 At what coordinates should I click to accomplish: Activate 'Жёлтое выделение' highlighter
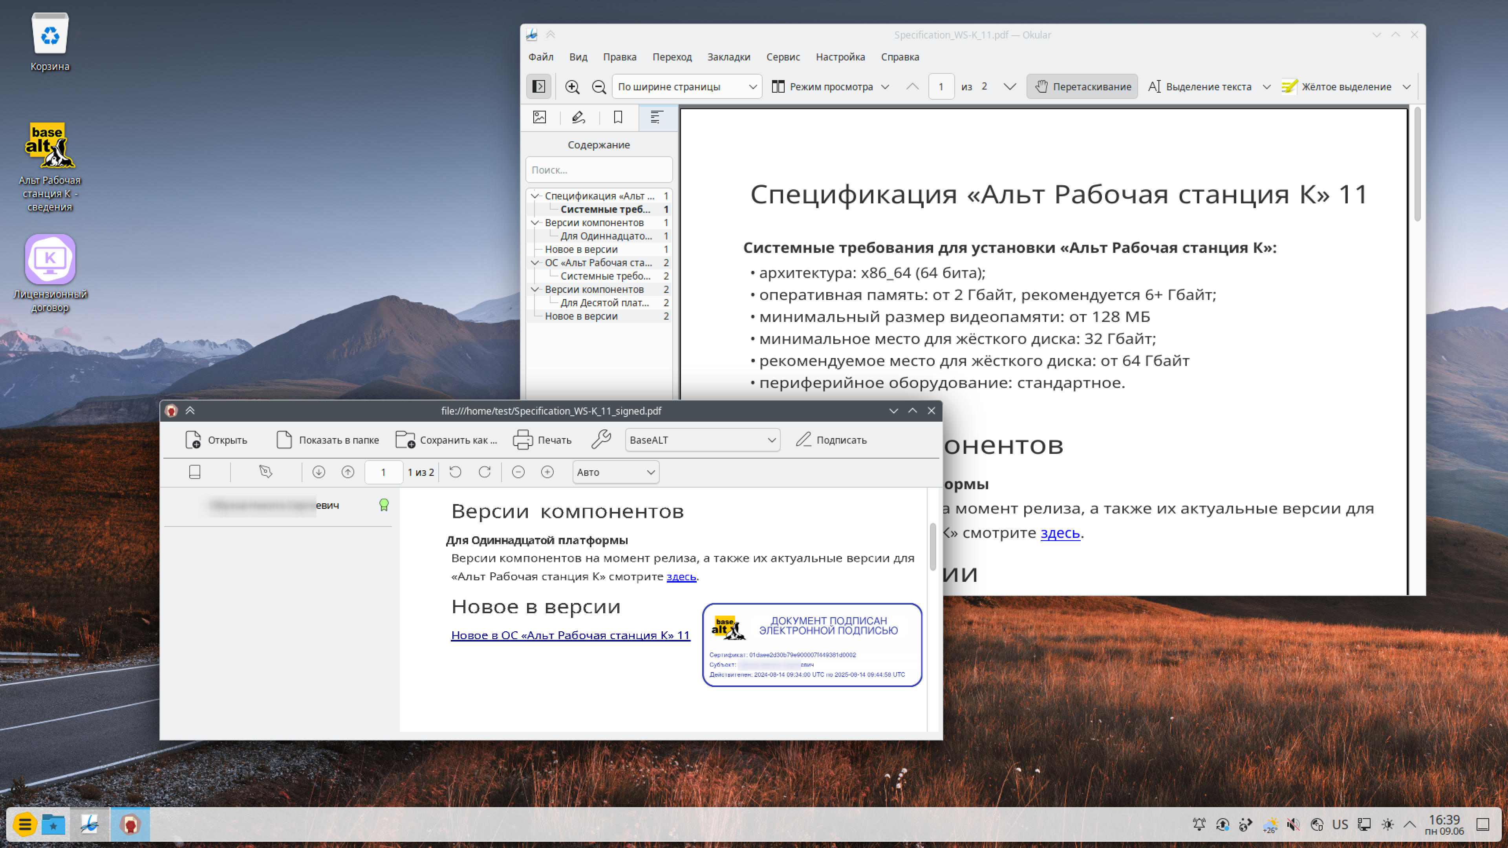[x=1336, y=87]
